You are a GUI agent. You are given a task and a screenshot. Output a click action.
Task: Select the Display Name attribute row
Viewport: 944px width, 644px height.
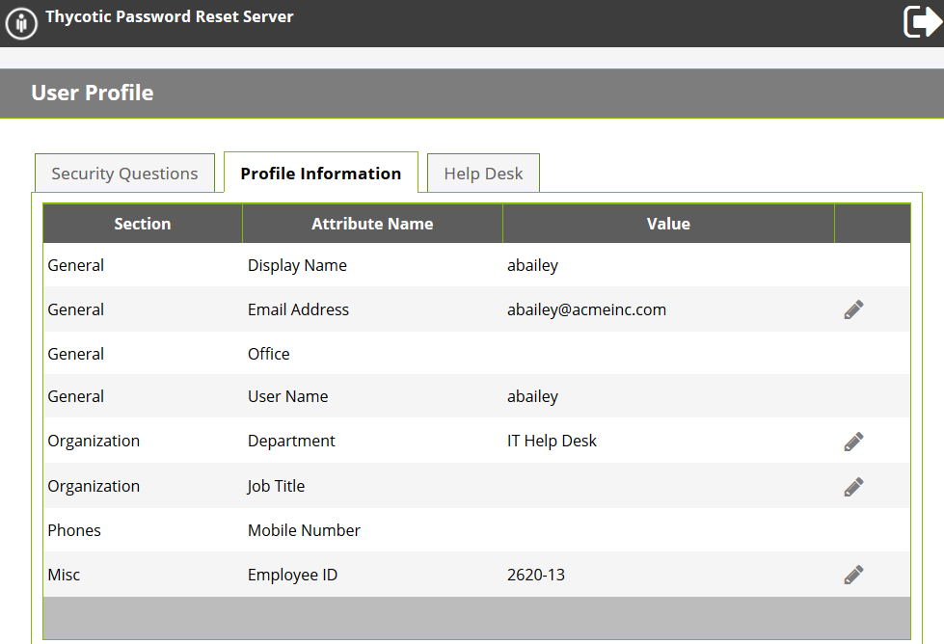pyautogui.click(x=297, y=265)
